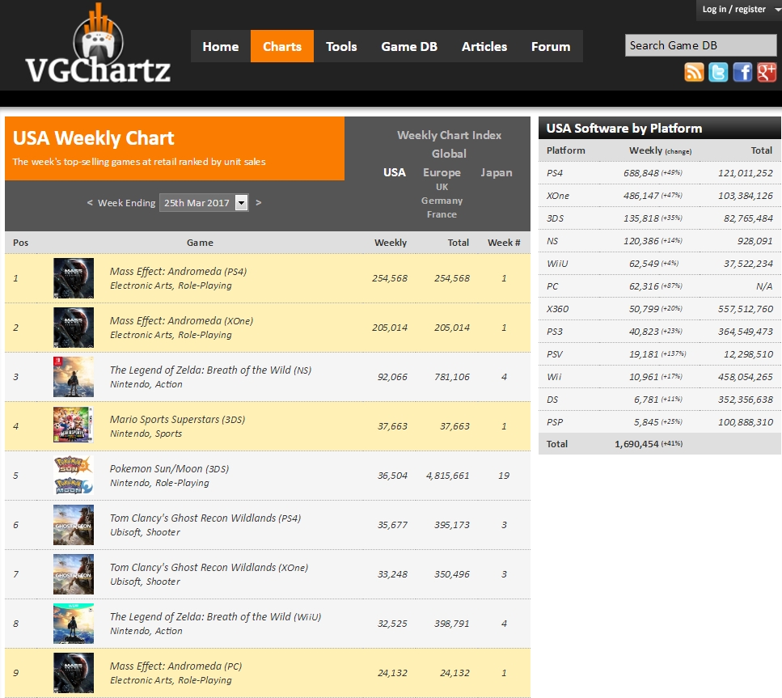
Task: Click X360 in the platform table
Action: coord(557,309)
